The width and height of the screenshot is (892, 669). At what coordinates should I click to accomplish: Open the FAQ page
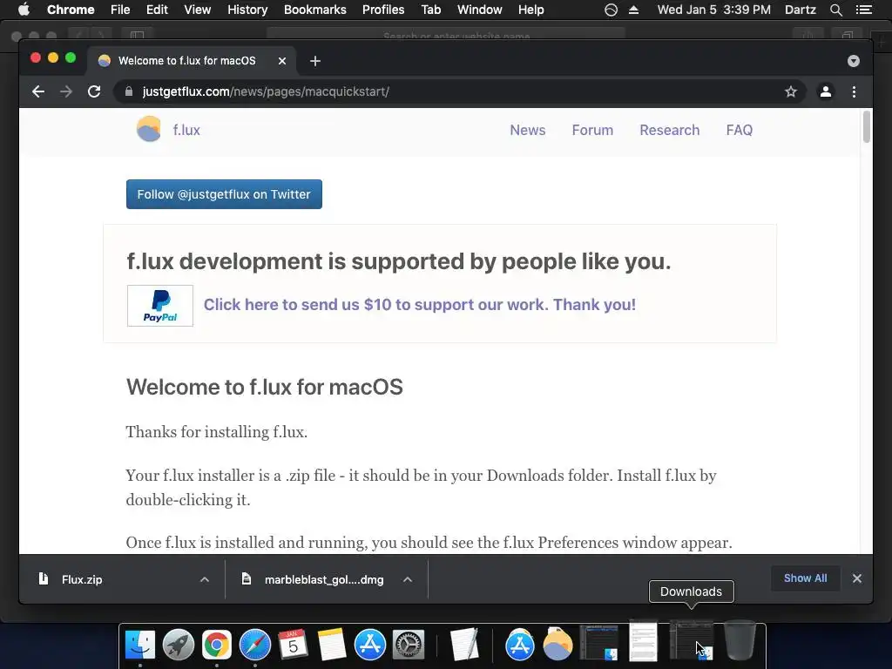[739, 130]
